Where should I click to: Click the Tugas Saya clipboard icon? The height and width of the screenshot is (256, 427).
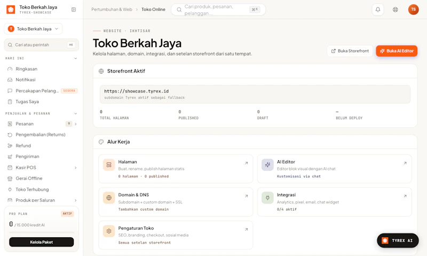(10, 102)
